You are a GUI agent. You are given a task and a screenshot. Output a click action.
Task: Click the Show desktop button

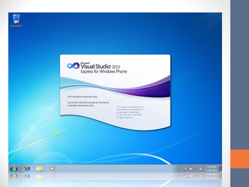[x=220, y=169]
